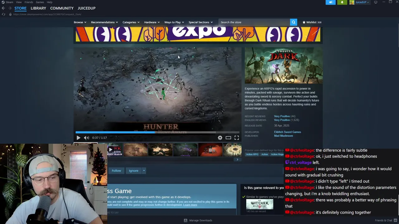The width and height of the screenshot is (399, 224).
Task: Expand the Special Sections dropdown
Action: point(200,22)
